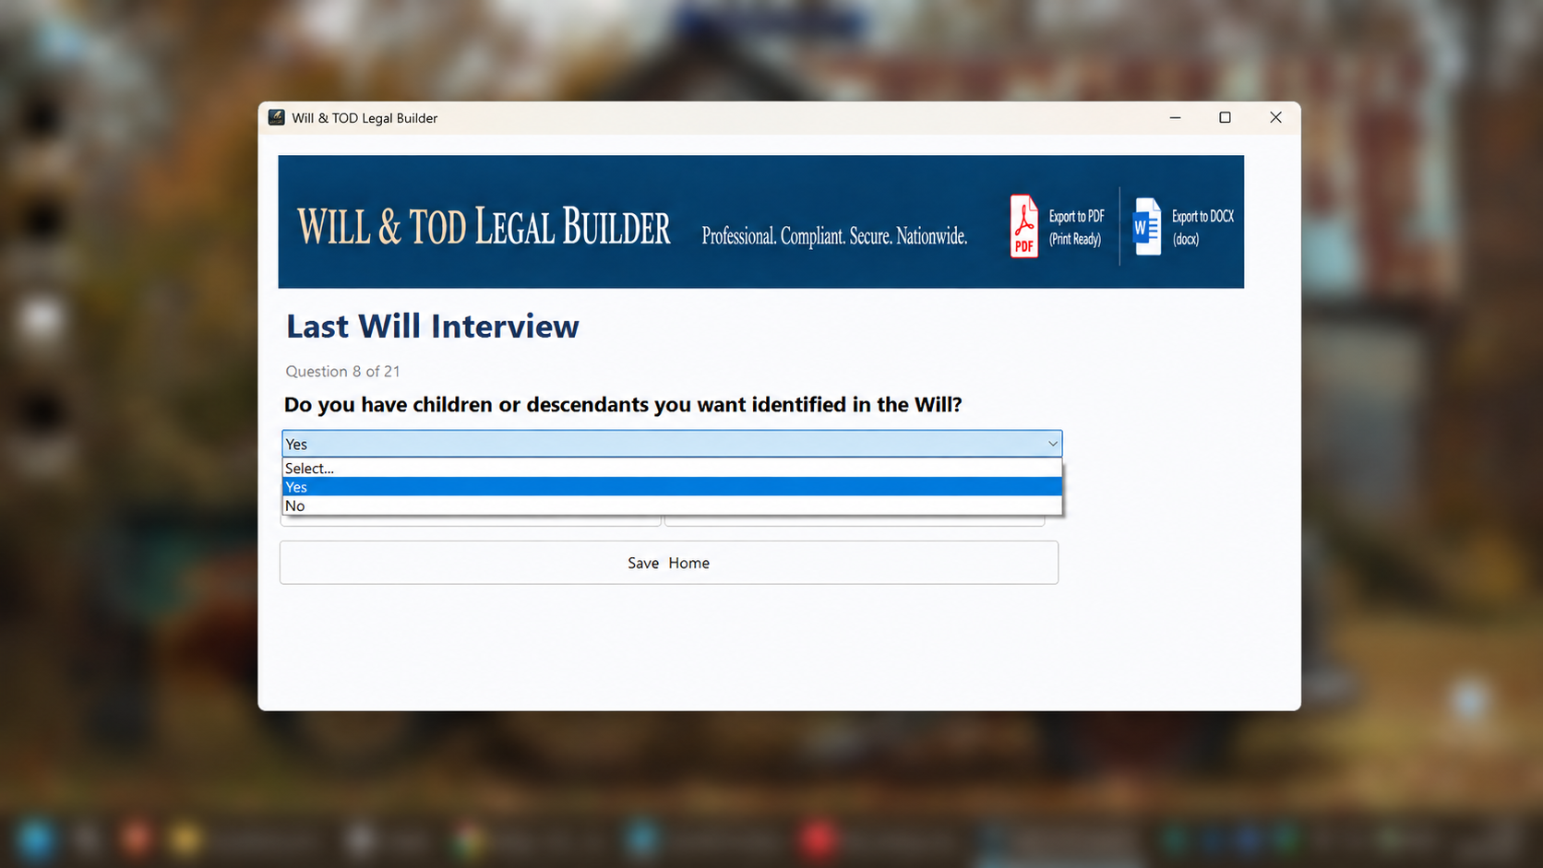
Task: Click "Professional. Compliant. Secure. Nationwide." tagline
Action: click(834, 236)
